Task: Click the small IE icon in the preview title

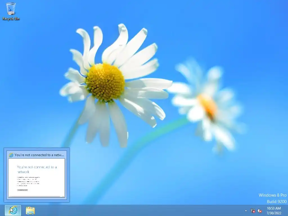Action: [11, 155]
